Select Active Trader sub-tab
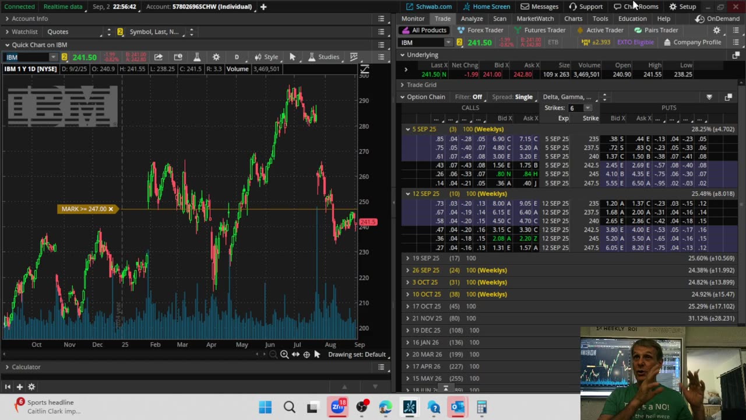Image resolution: width=746 pixels, height=420 pixels. pyautogui.click(x=600, y=30)
